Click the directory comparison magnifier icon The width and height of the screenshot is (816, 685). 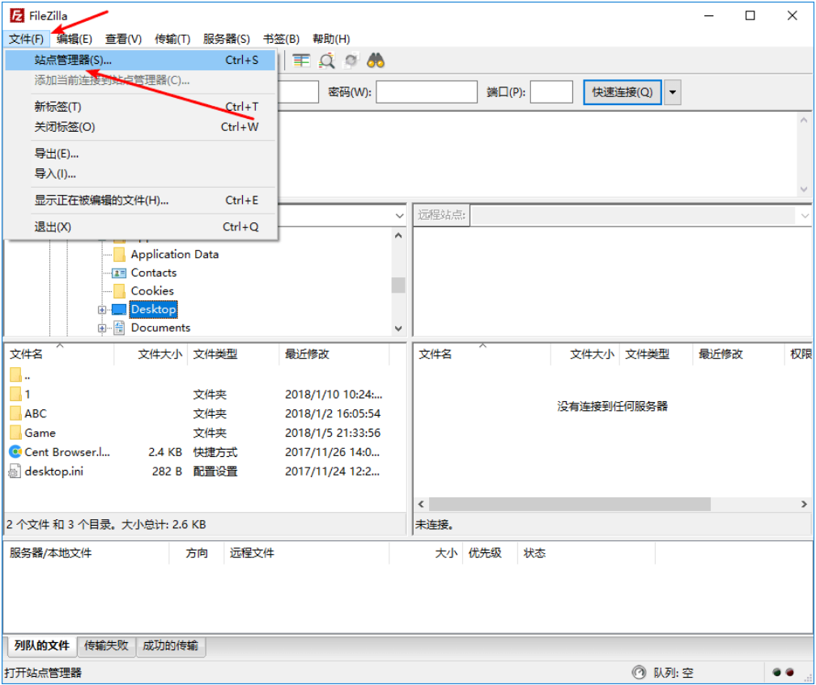coord(327,61)
